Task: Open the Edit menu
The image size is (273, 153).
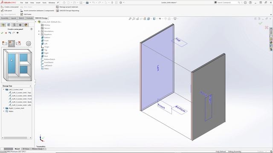Action: (x=26, y=3)
